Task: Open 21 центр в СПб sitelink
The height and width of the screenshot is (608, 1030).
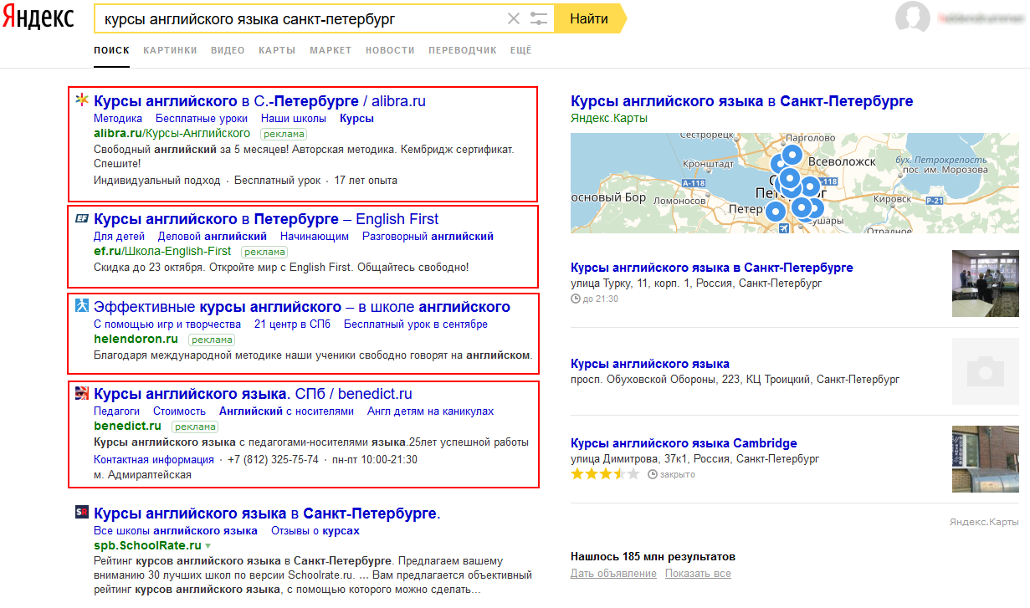Action: [292, 324]
